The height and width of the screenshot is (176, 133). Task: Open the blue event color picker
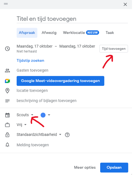(46, 115)
